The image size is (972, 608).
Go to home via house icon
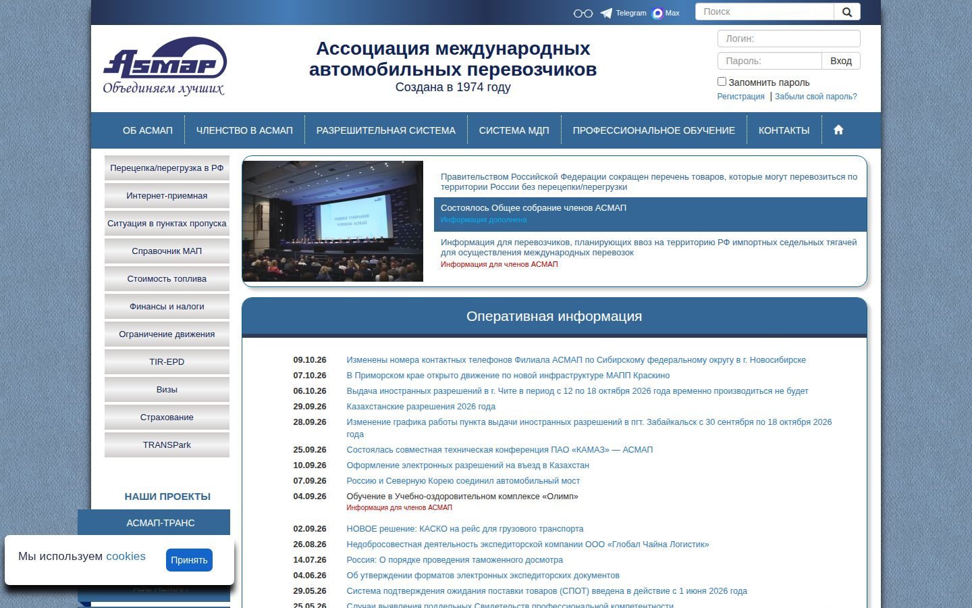pyautogui.click(x=838, y=130)
